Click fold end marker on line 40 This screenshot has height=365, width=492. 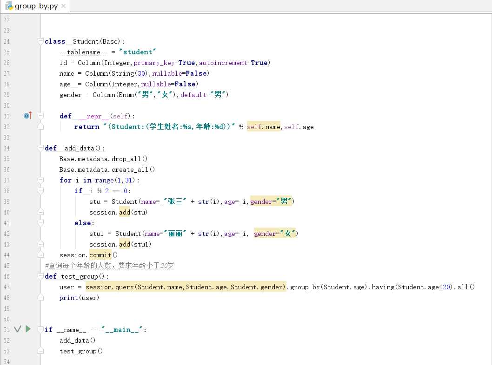click(40, 212)
